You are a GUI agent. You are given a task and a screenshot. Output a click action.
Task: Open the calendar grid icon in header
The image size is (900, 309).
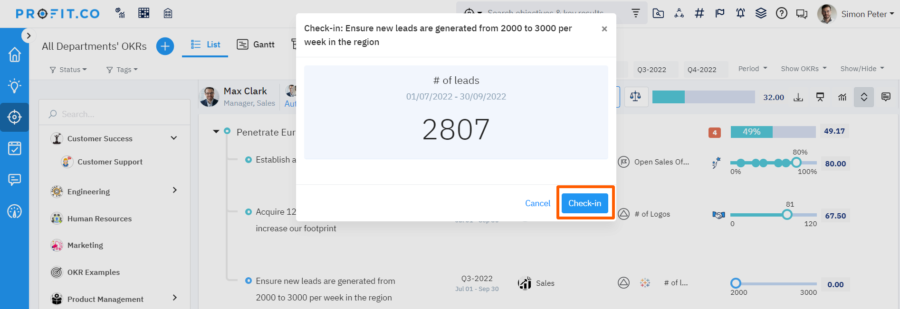(x=144, y=13)
